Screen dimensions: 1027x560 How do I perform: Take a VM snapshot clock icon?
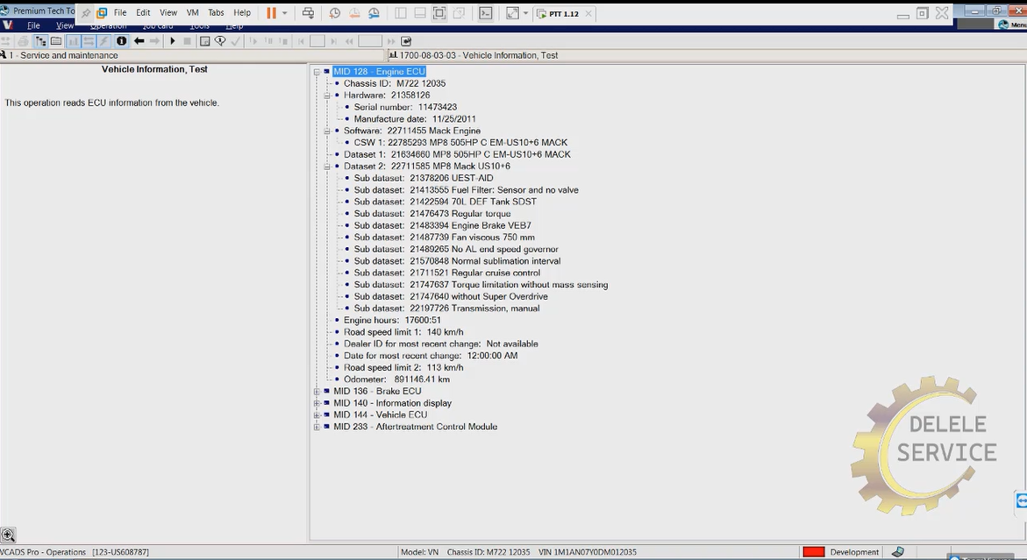tap(335, 13)
